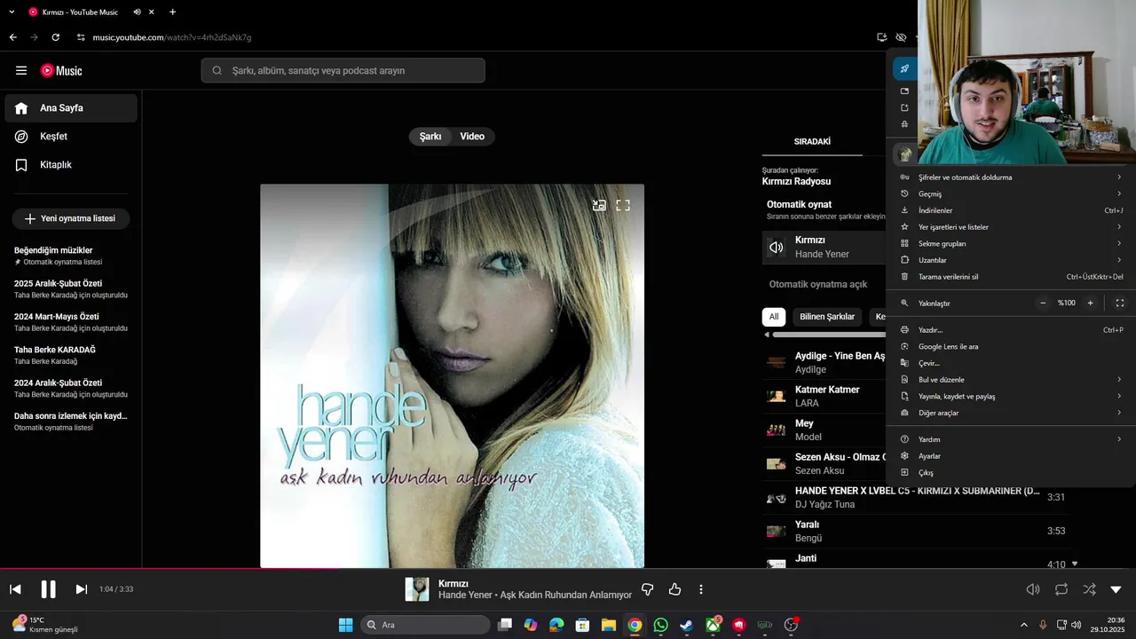Play Mey by Model from queue
Screen dimensions: 1136x639
click(x=825, y=430)
